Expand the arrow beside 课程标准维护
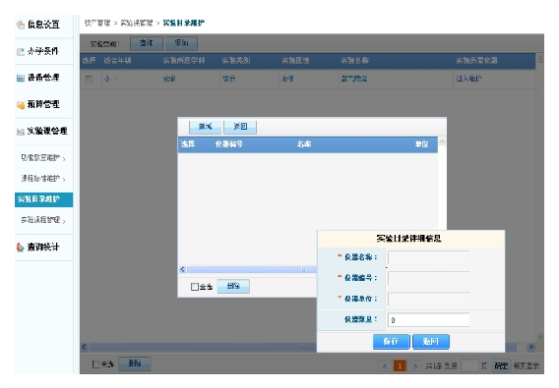This screenshot has width=559, height=388. point(64,180)
